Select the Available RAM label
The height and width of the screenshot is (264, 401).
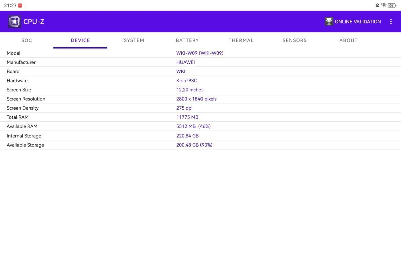(x=22, y=126)
